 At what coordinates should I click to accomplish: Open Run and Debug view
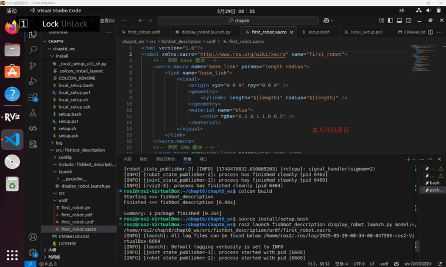click(33, 82)
